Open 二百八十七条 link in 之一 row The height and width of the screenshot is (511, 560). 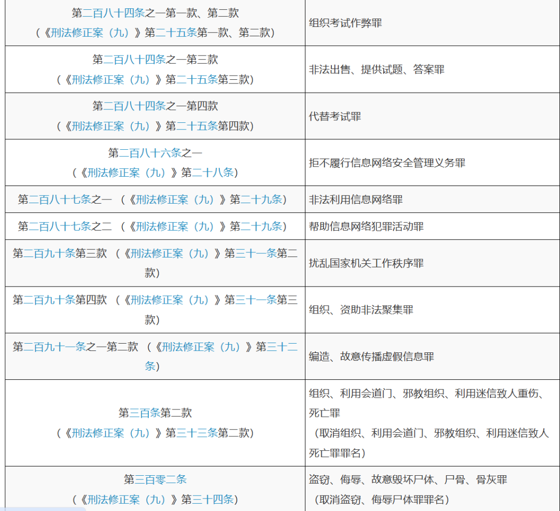coord(60,200)
